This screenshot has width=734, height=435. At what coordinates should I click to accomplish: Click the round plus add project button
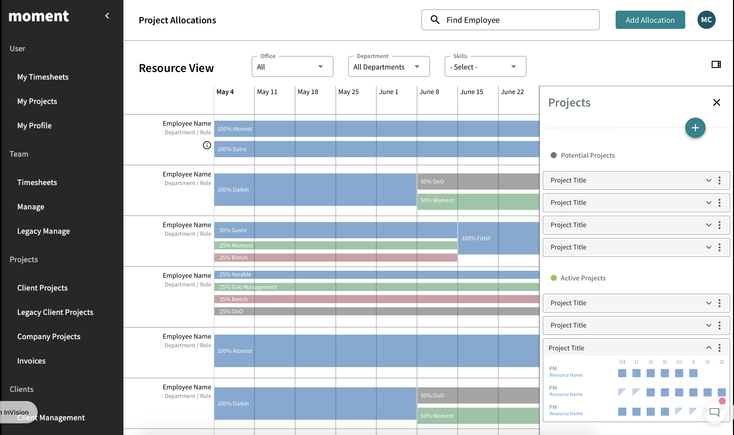coord(695,128)
